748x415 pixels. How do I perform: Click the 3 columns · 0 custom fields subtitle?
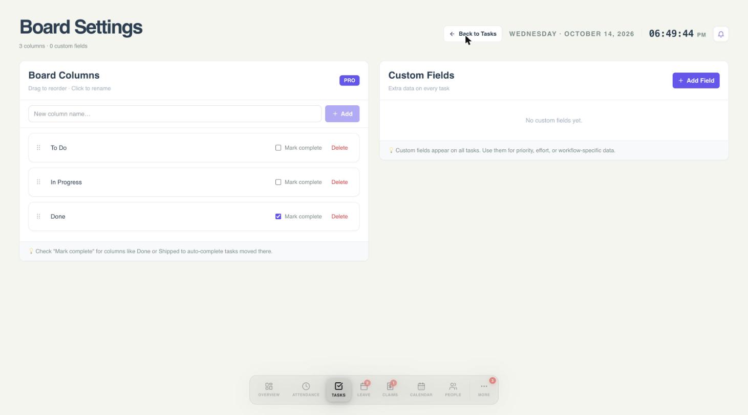pyautogui.click(x=53, y=46)
